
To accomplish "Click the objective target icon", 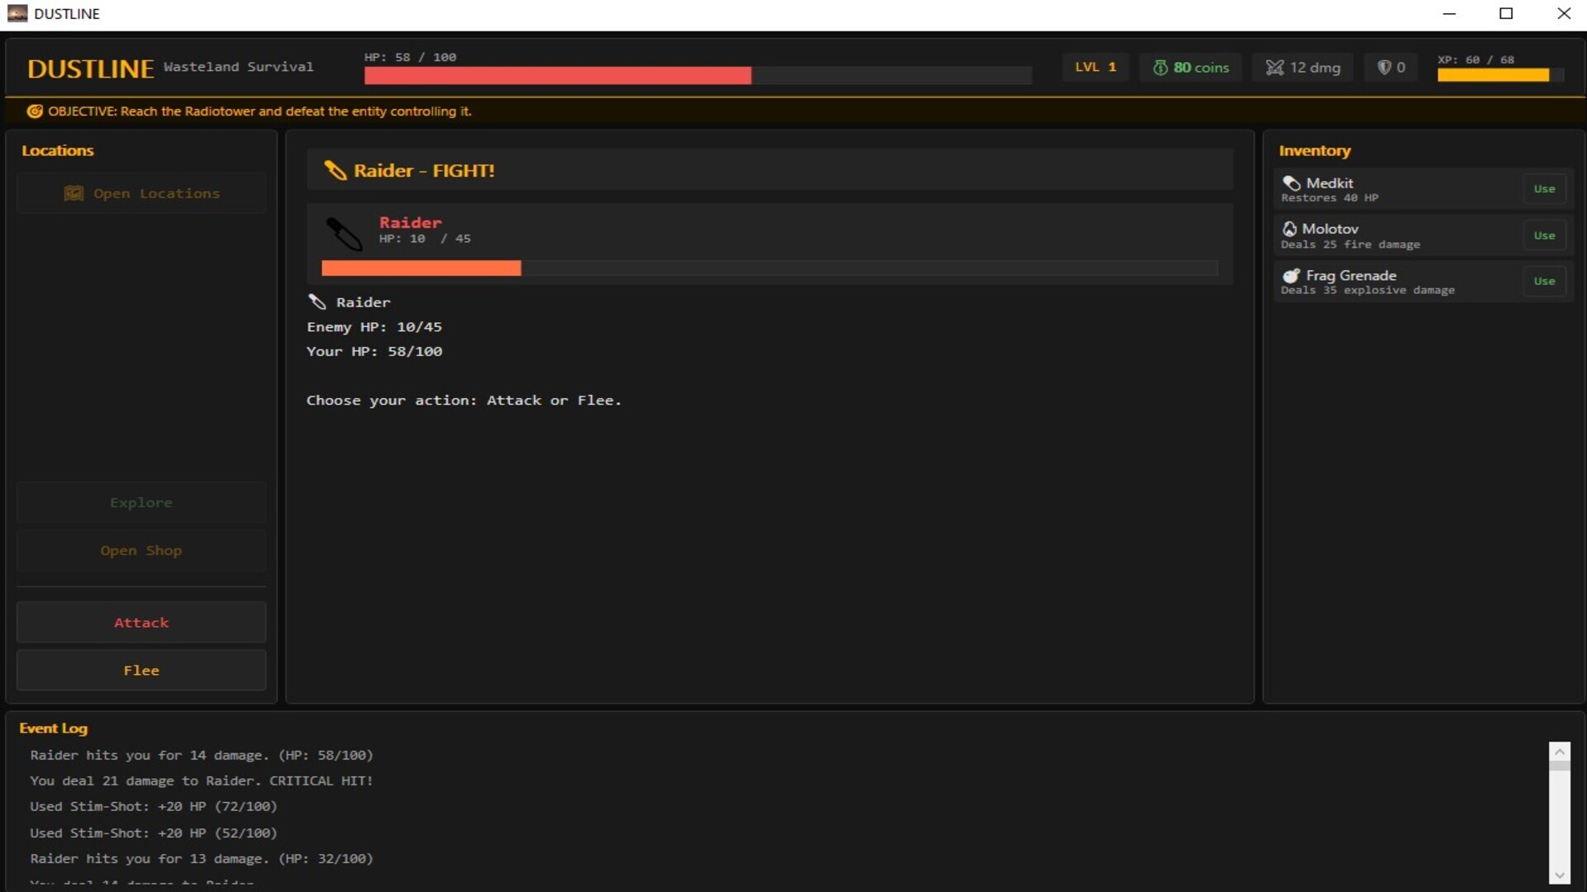I will pyautogui.click(x=35, y=111).
